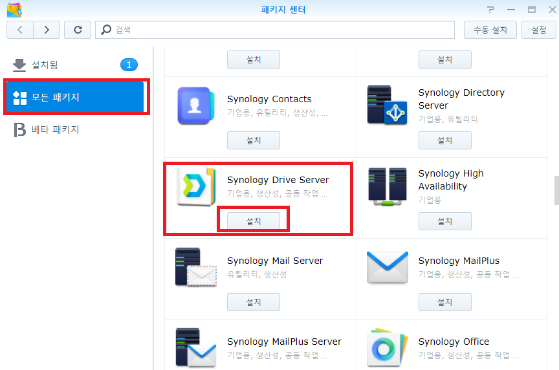559x370 pixels.
Task: Open the Synology MailPlus title text
Action: click(x=459, y=261)
